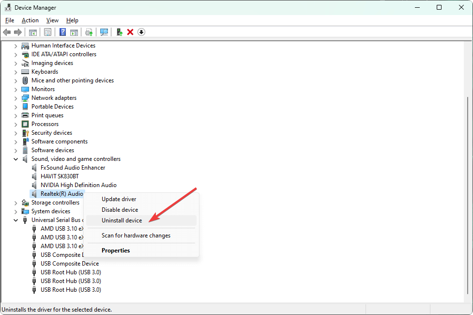Open the View menu
The width and height of the screenshot is (473, 315).
[52, 20]
